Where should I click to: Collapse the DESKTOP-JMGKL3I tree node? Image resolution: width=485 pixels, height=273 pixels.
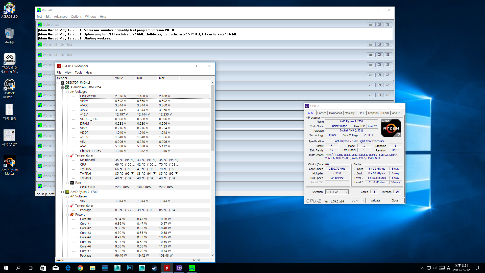click(58, 83)
